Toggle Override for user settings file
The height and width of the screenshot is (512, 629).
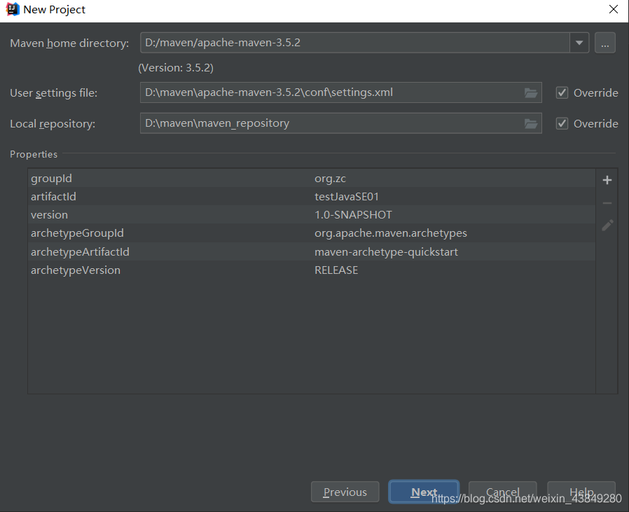pos(562,93)
